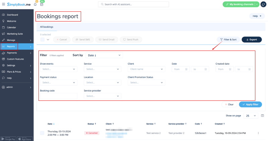Viewport: 268px width, 141px height.
Task: Open the Service provider dropdown
Action: (x=103, y=96)
